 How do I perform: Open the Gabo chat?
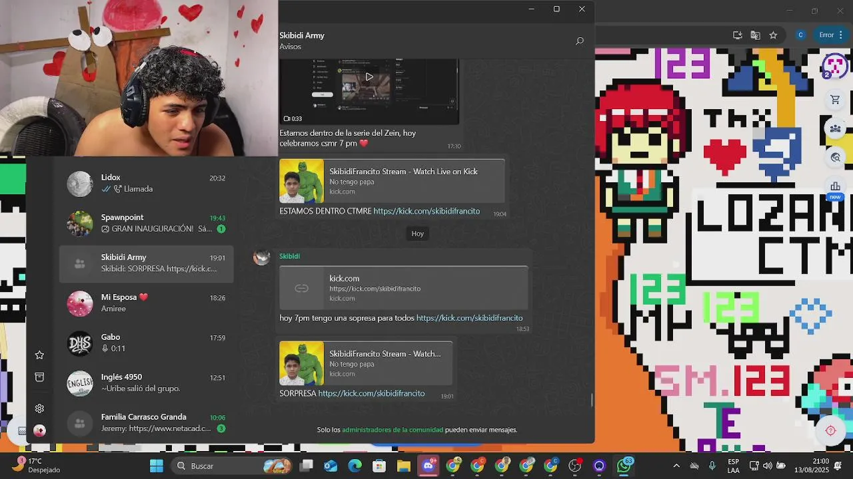coord(147,343)
